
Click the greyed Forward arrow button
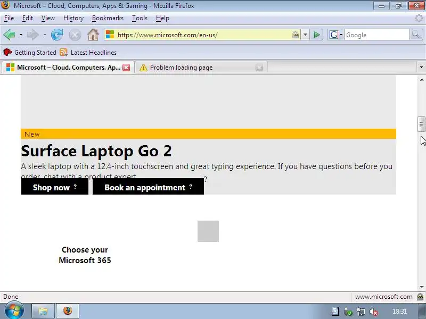pyautogui.click(x=33, y=35)
